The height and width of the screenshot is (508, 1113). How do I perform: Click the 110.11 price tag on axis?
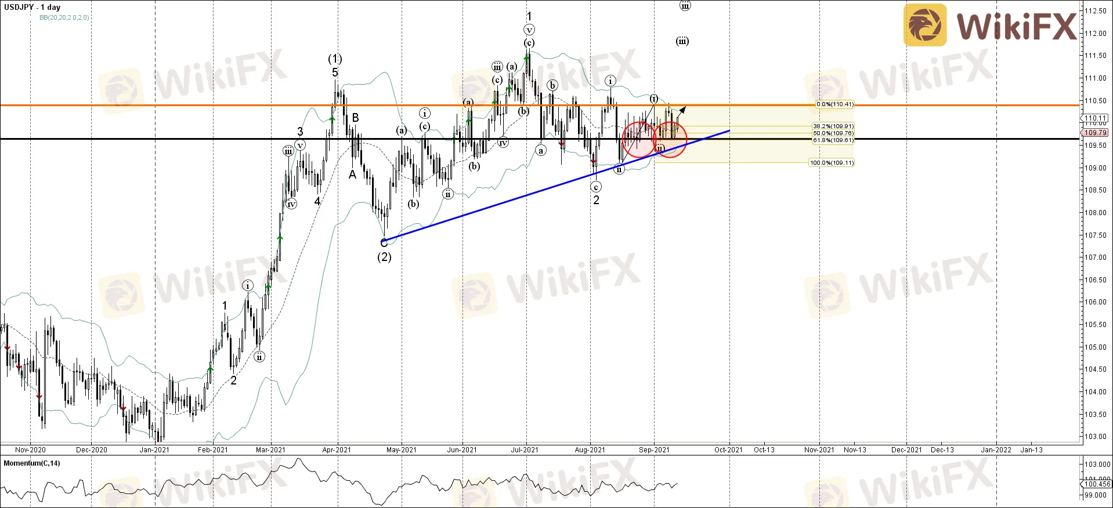(1096, 118)
